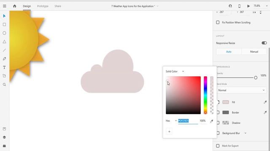270x151 pixels.
Task: Click the opacity 100% value
Action: (263, 75)
